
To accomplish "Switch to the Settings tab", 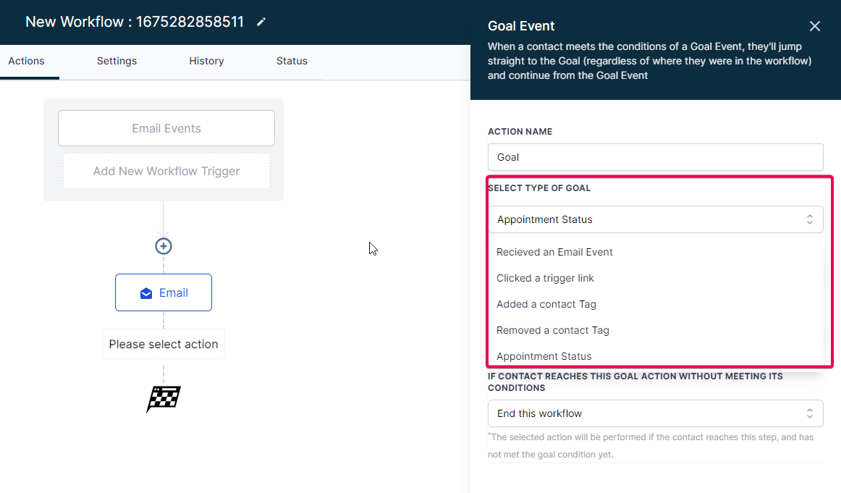I will [x=117, y=61].
